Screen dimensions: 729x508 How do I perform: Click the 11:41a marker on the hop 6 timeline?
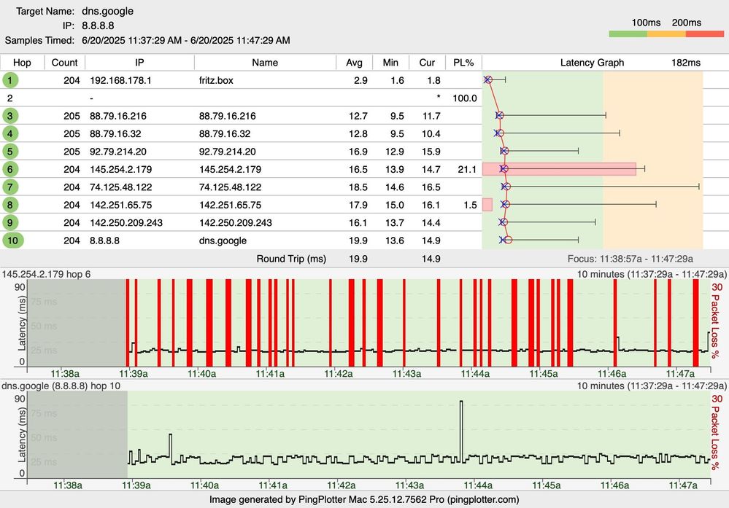[271, 373]
